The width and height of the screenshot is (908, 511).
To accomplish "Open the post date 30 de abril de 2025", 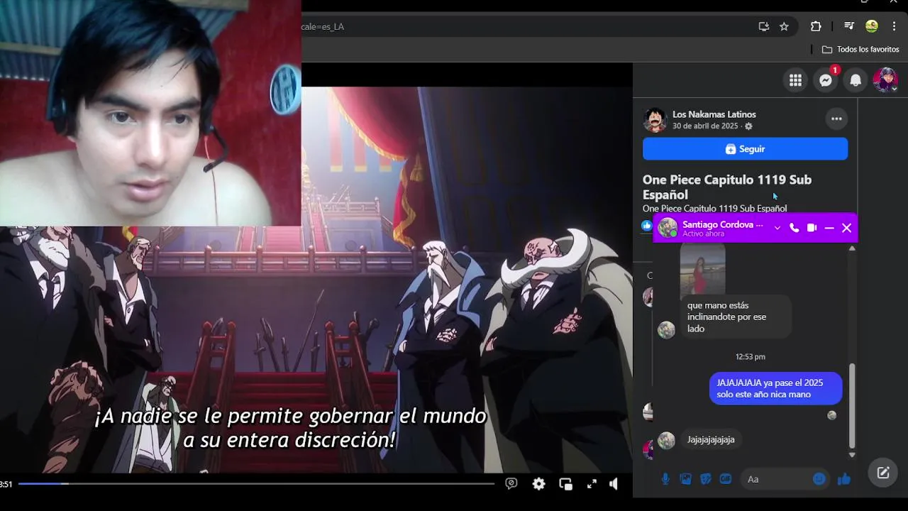I will pyautogui.click(x=705, y=126).
